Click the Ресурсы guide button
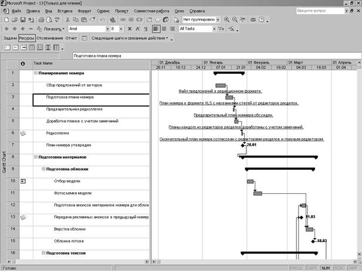This screenshot has height=271, width=362. (x=26, y=37)
